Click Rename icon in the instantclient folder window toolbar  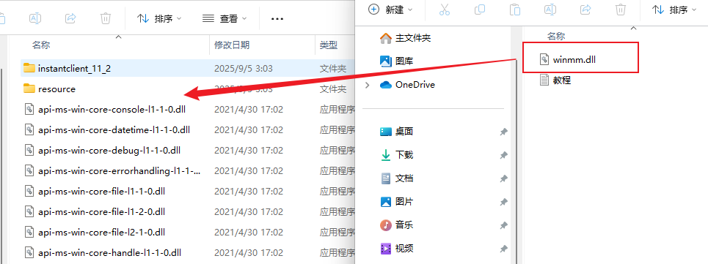click(x=35, y=18)
